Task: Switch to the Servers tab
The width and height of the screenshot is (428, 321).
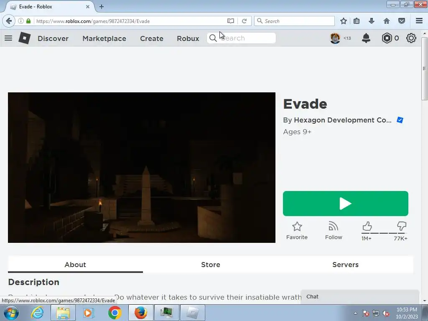Action: tap(345, 265)
